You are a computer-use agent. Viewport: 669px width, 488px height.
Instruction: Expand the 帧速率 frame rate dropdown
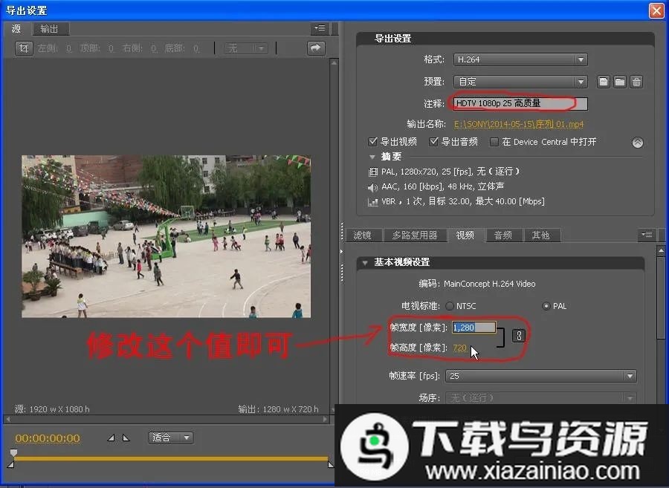tap(541, 376)
